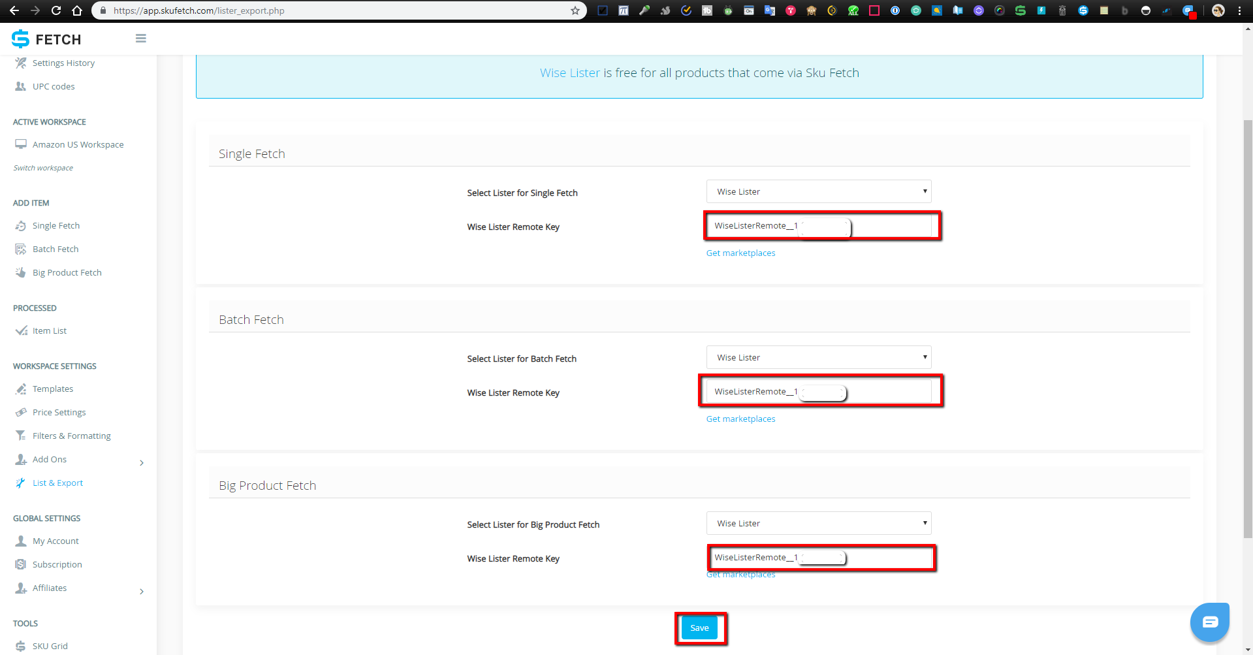
Task: Click the My Account person icon
Action: (x=21, y=541)
